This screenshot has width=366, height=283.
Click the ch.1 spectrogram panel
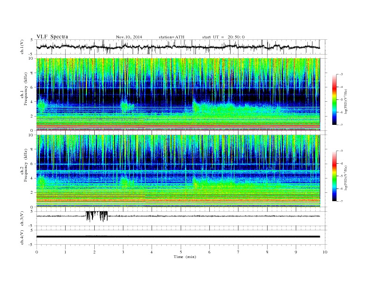[x=178, y=94]
